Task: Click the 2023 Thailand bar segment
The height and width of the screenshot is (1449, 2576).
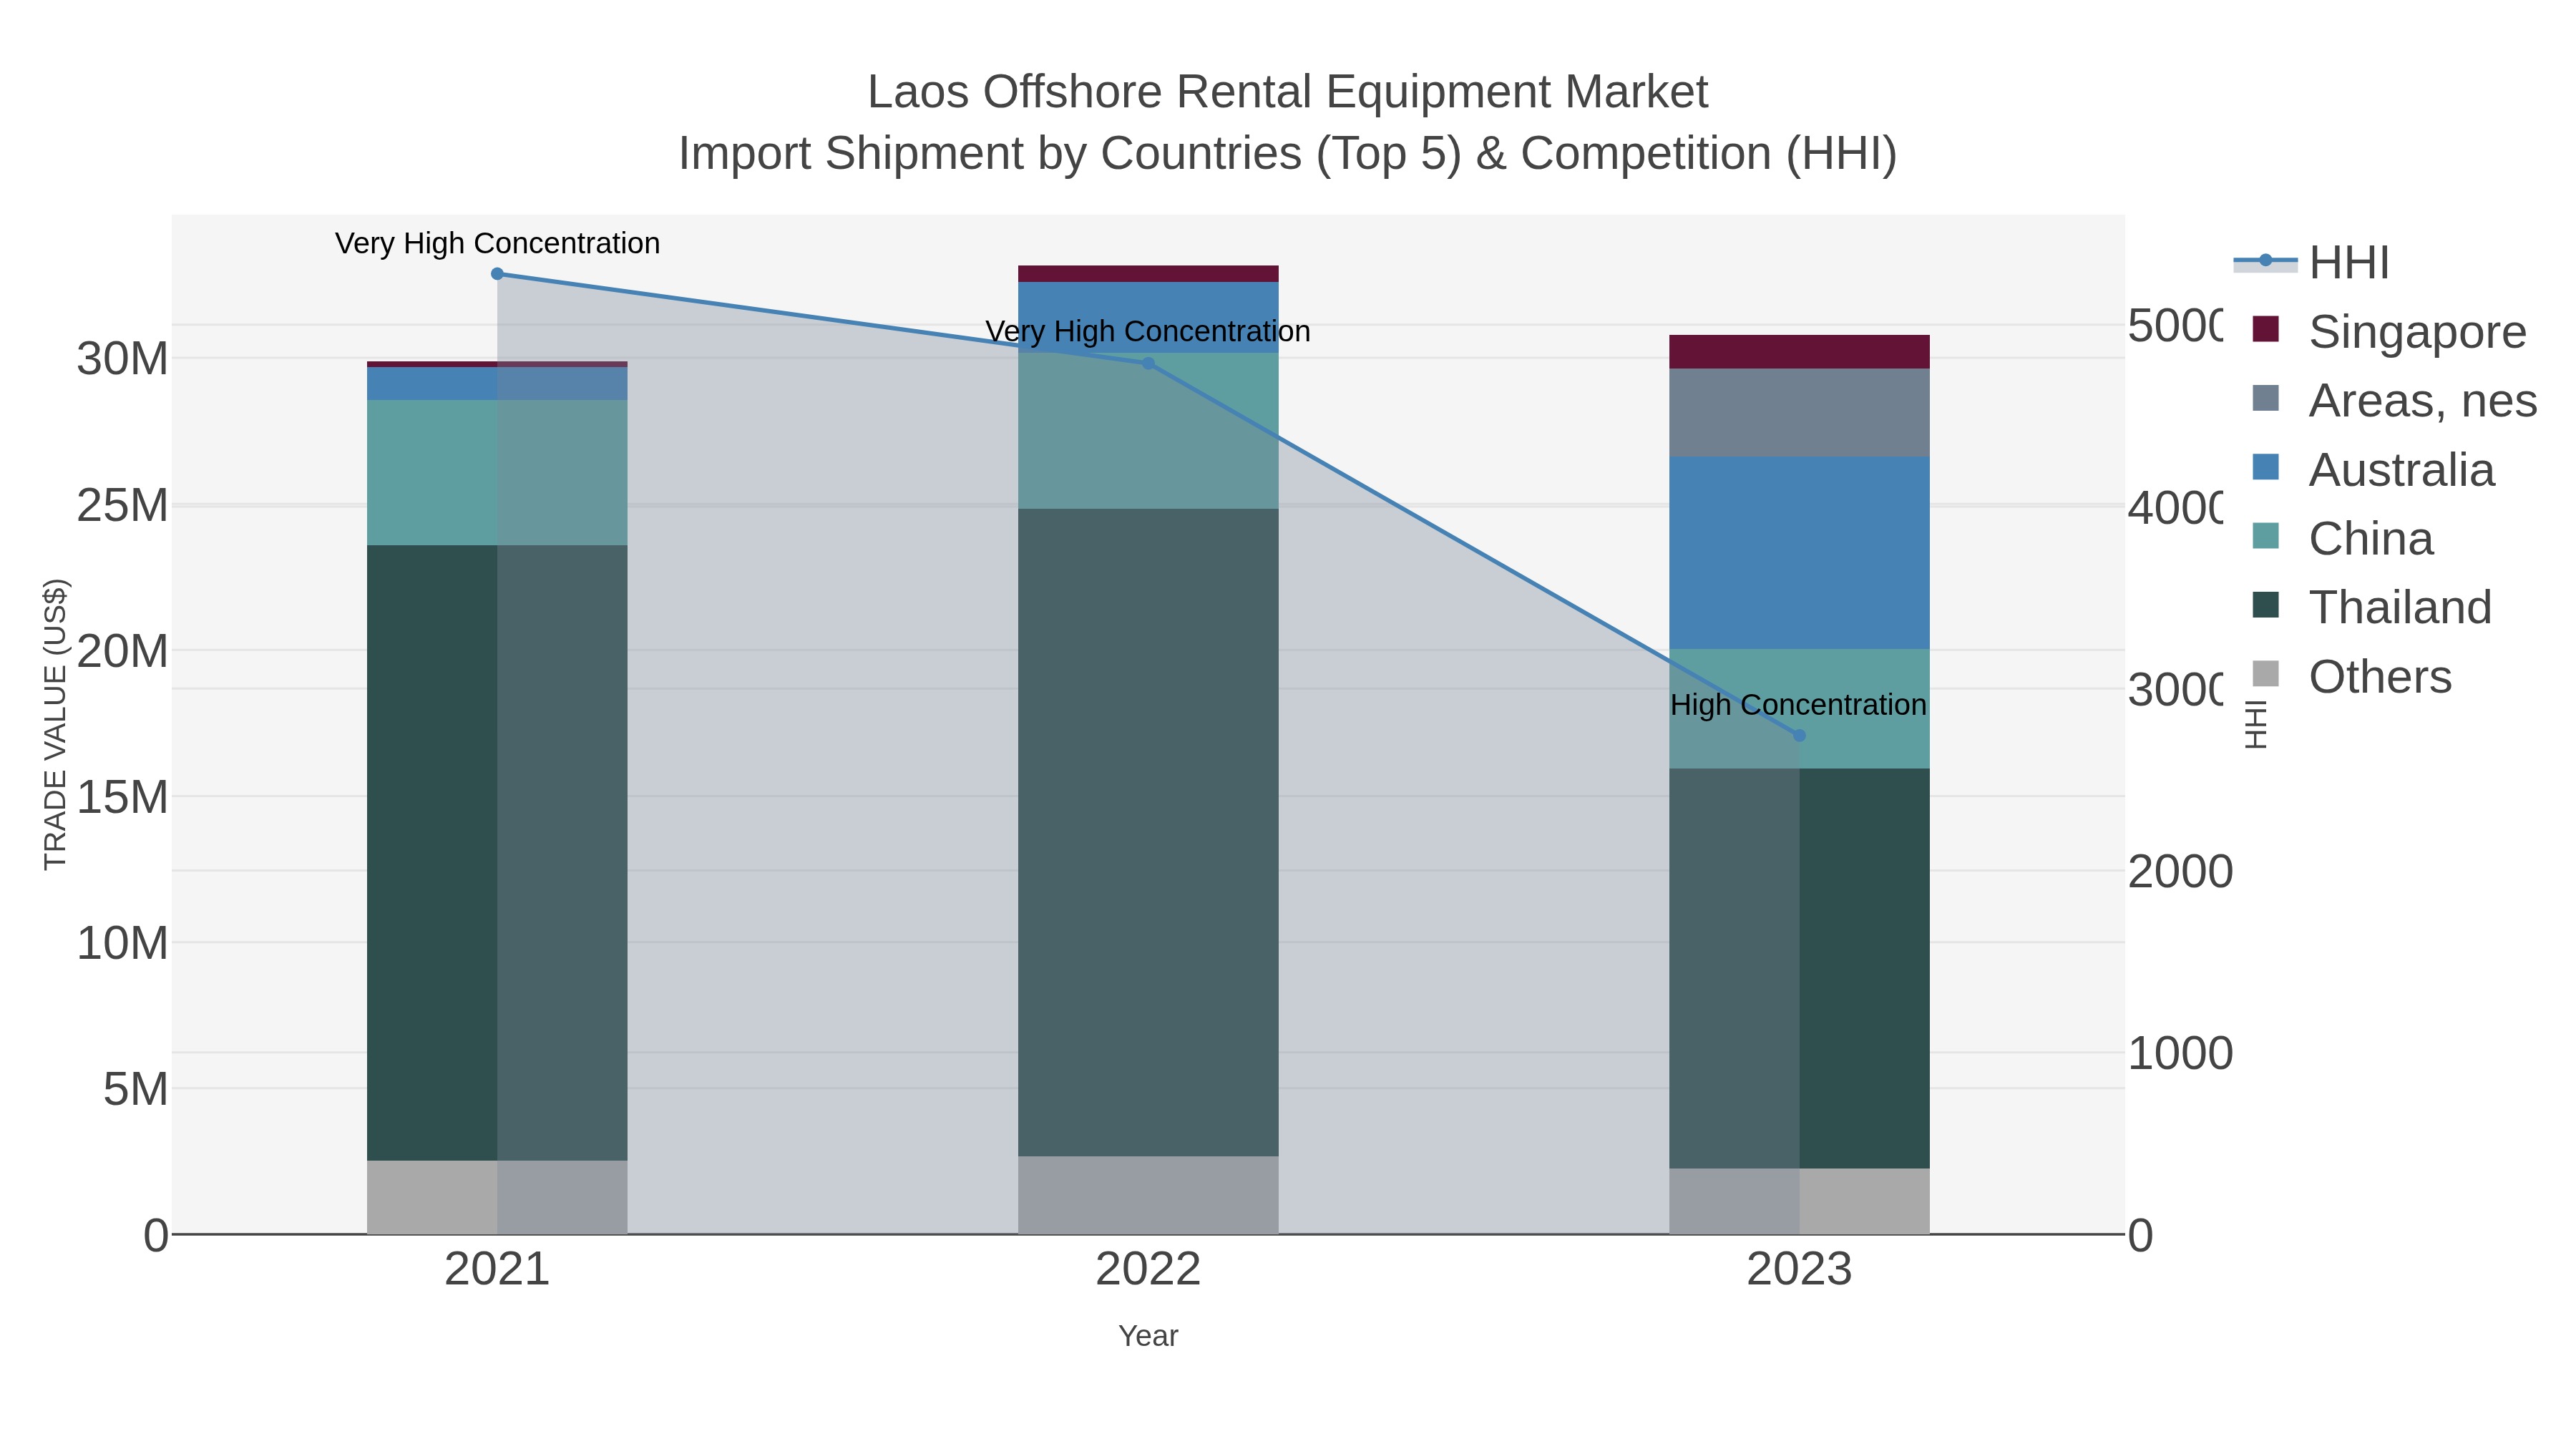Action: (x=1799, y=969)
